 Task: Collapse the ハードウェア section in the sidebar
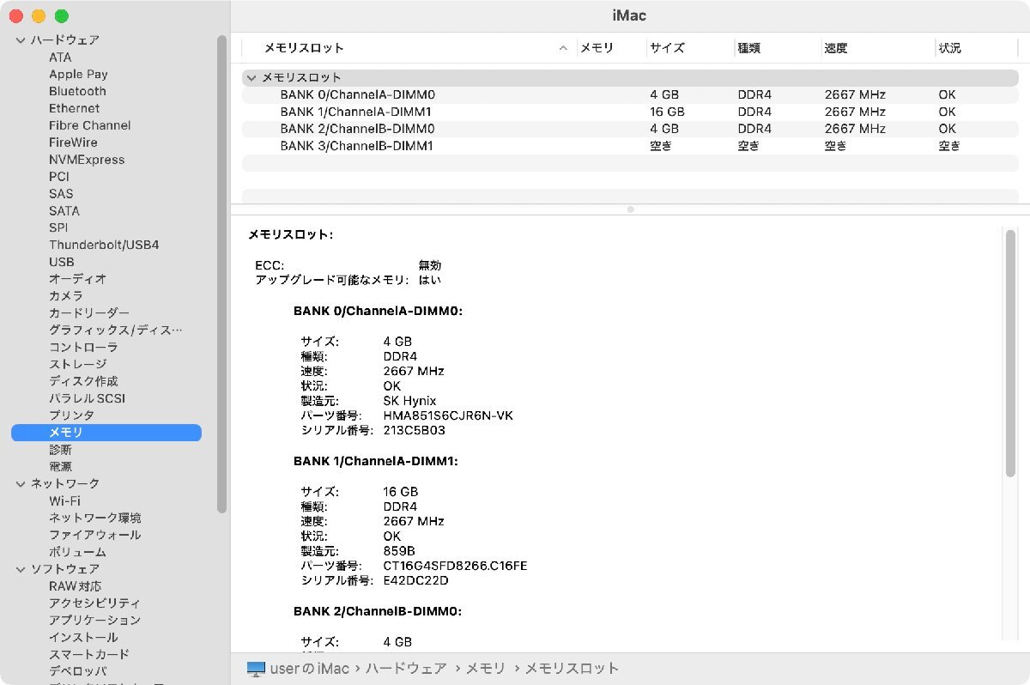tap(19, 39)
